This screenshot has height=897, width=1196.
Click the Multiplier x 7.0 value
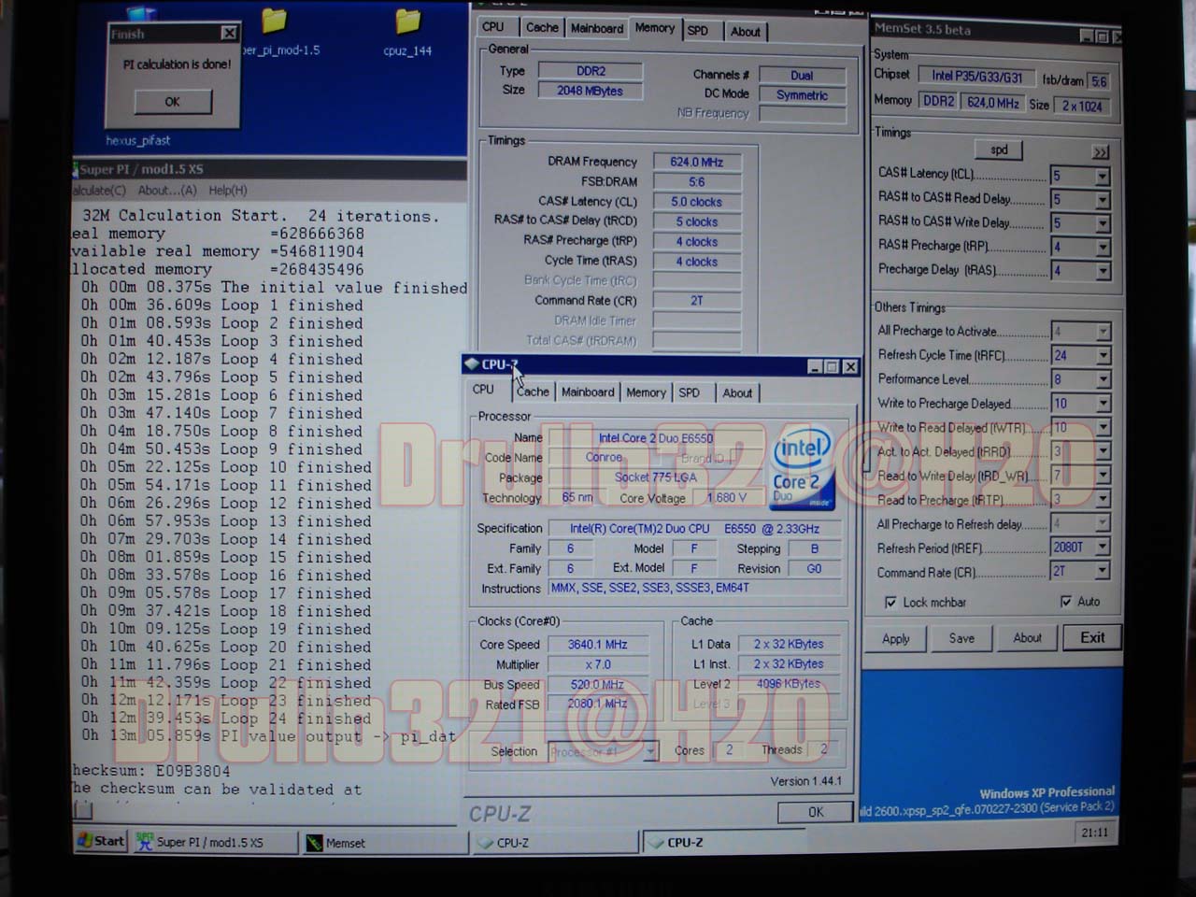598,664
